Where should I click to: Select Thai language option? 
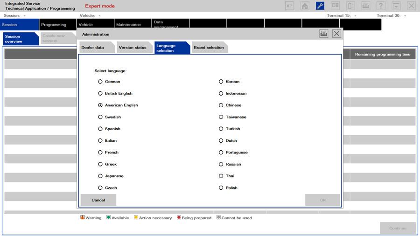click(x=221, y=176)
